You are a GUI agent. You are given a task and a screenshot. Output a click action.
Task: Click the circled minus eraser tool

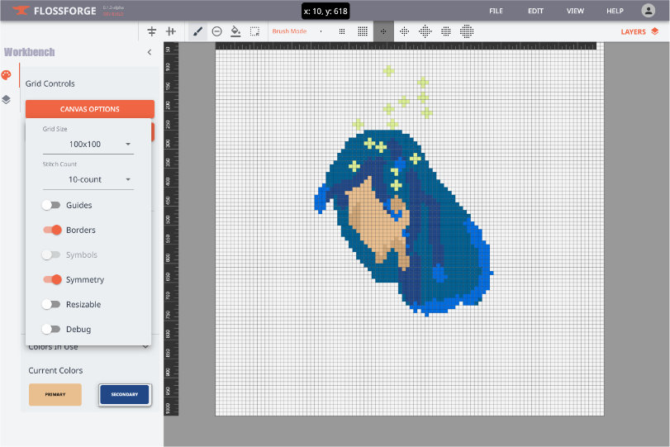point(216,31)
